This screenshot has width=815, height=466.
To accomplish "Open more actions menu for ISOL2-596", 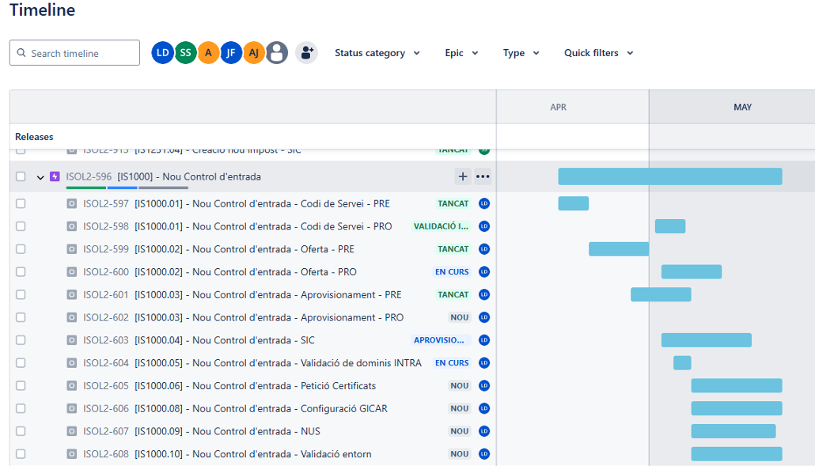I will (483, 176).
